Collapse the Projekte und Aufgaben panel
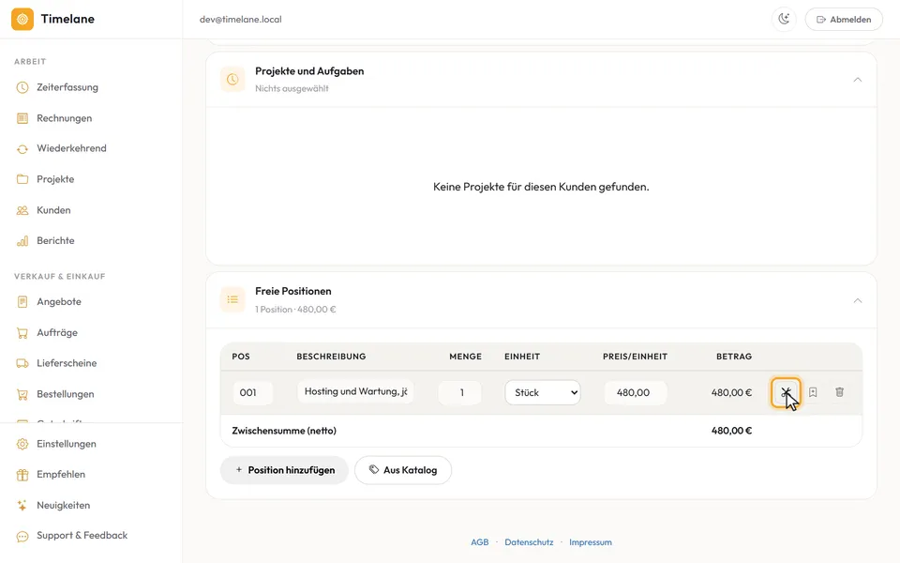 [x=858, y=79]
